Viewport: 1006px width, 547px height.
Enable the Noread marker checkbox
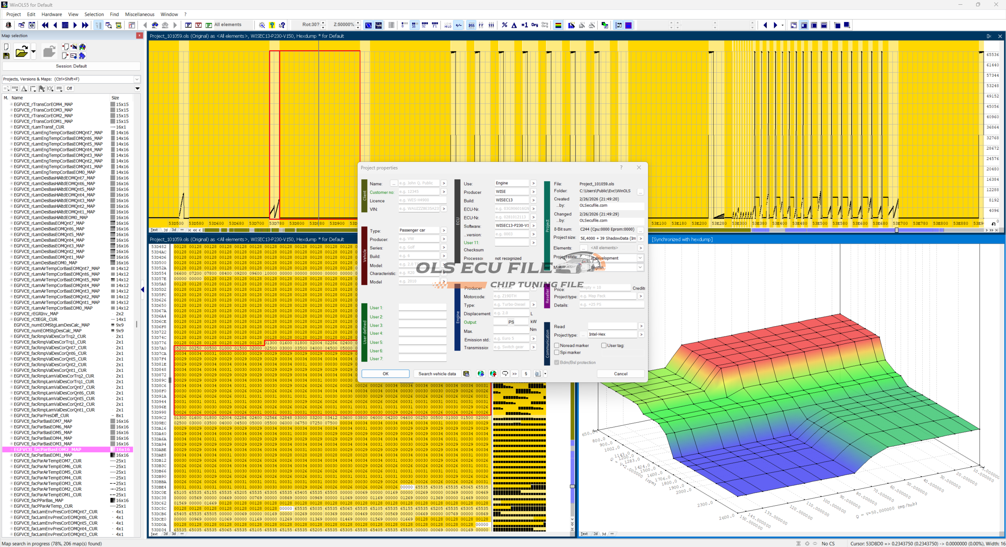(x=557, y=345)
